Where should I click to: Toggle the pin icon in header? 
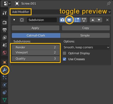[x=108, y=4]
